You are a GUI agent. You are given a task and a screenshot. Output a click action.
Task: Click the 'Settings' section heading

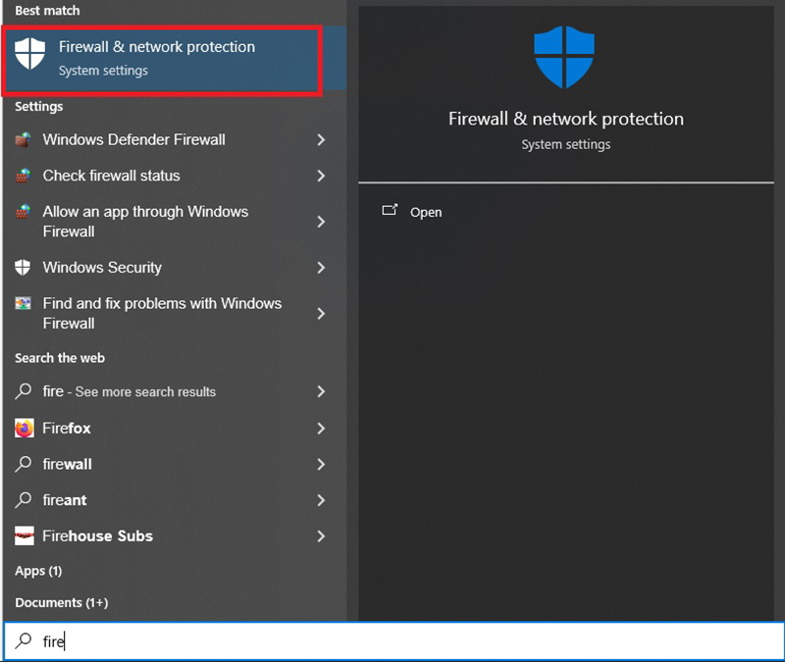click(38, 107)
